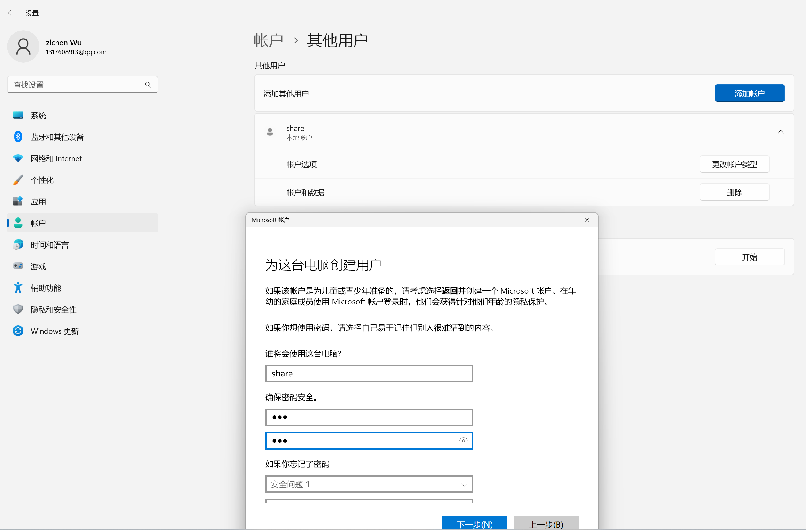Collapse the share account entry
Screen dimensions: 806x530
781,132
